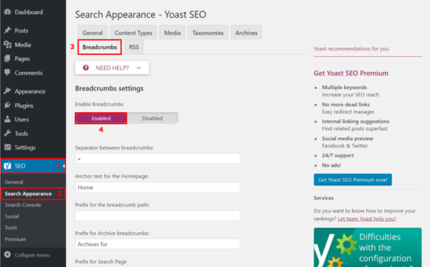
Task: Select the Breadcrumbs tab
Action: point(99,47)
